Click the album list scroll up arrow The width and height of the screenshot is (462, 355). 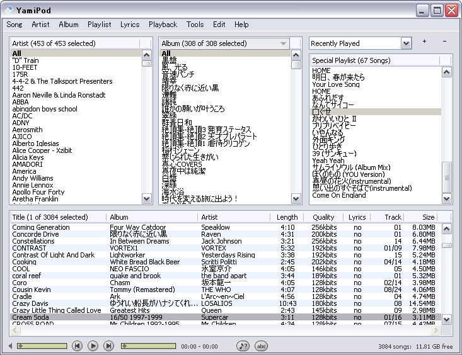(296, 55)
